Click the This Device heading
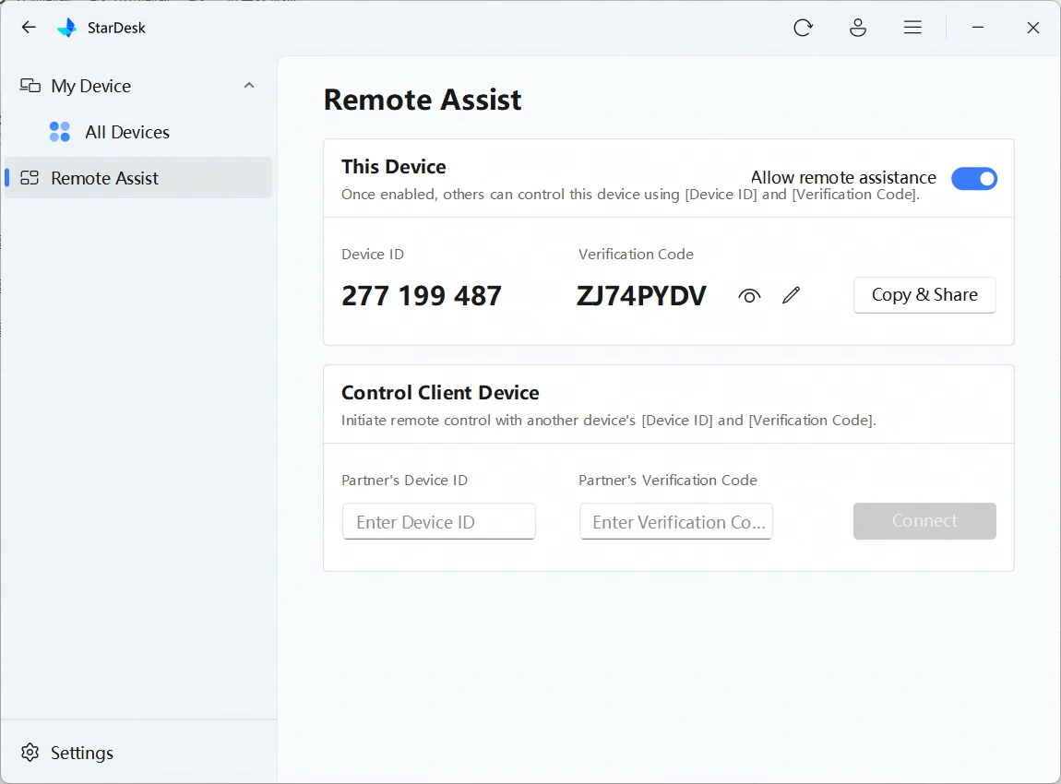 pyautogui.click(x=393, y=166)
